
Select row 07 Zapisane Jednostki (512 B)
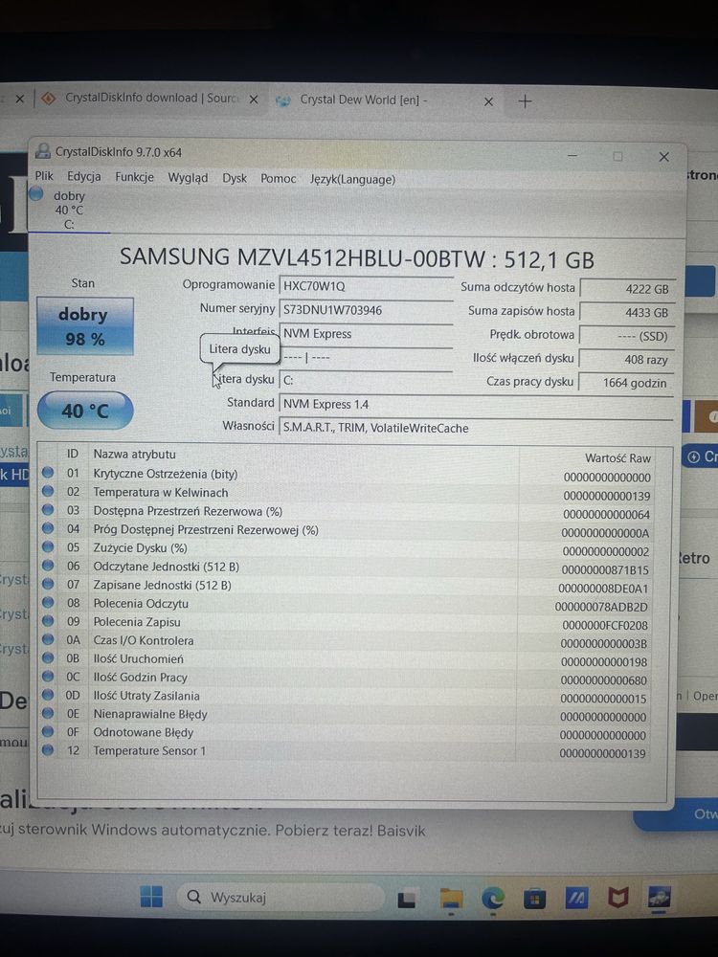point(346,586)
